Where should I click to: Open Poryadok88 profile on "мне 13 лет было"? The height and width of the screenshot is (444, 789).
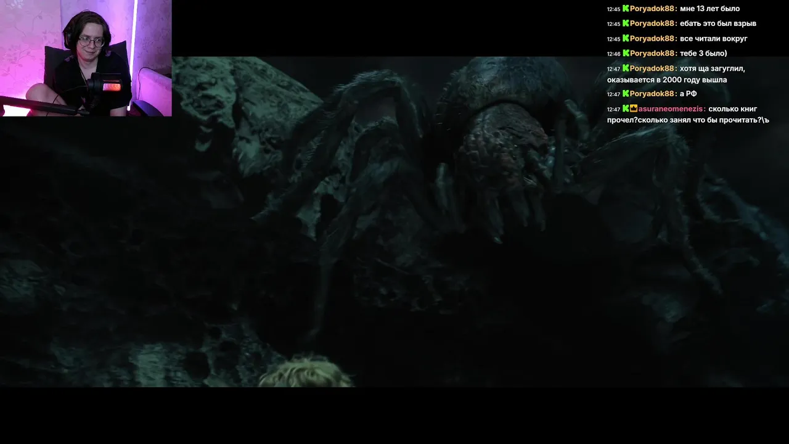coord(653,9)
